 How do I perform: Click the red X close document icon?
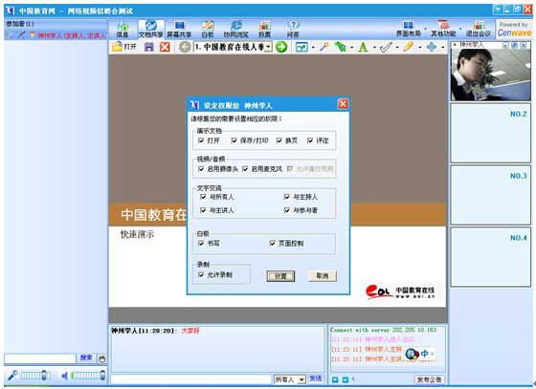pyautogui.click(x=165, y=47)
